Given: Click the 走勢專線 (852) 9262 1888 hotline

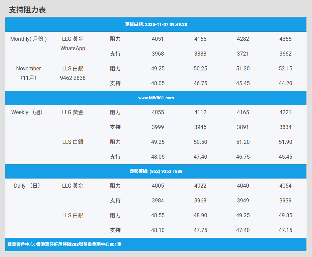Looking at the screenshot, I should coord(156,171).
